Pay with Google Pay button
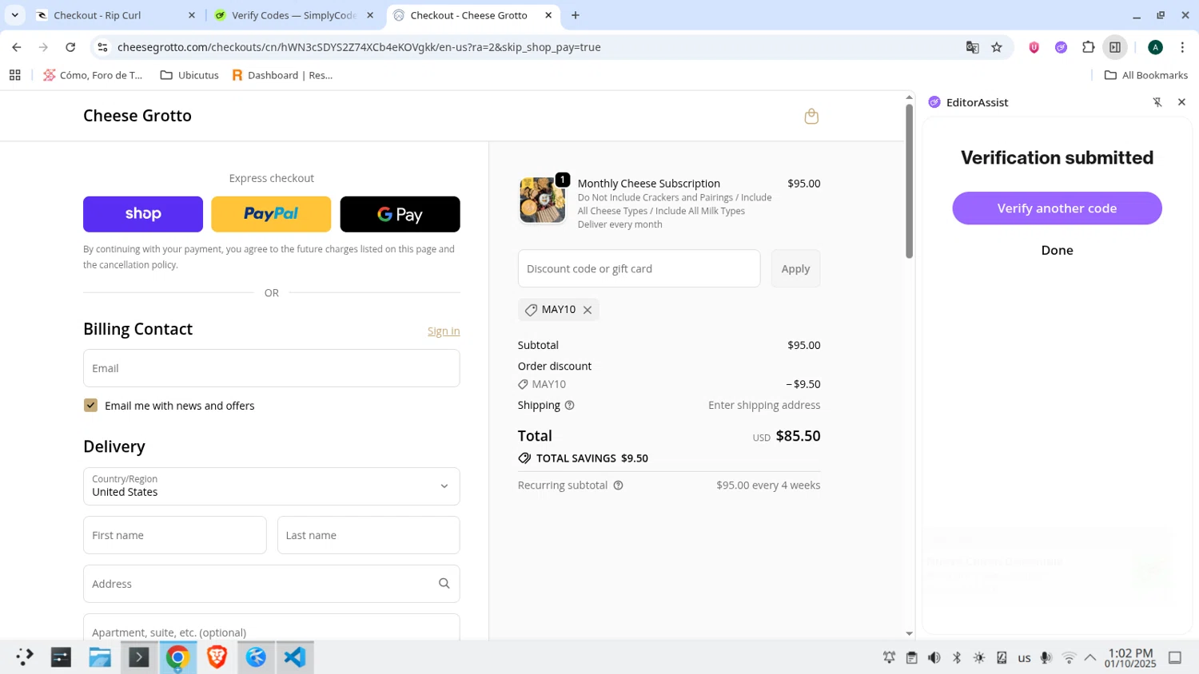This screenshot has height=674, width=1199. point(400,214)
